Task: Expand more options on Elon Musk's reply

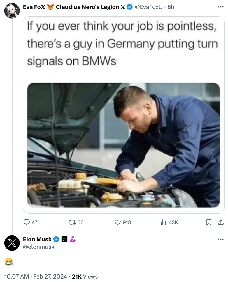Action: point(221,239)
